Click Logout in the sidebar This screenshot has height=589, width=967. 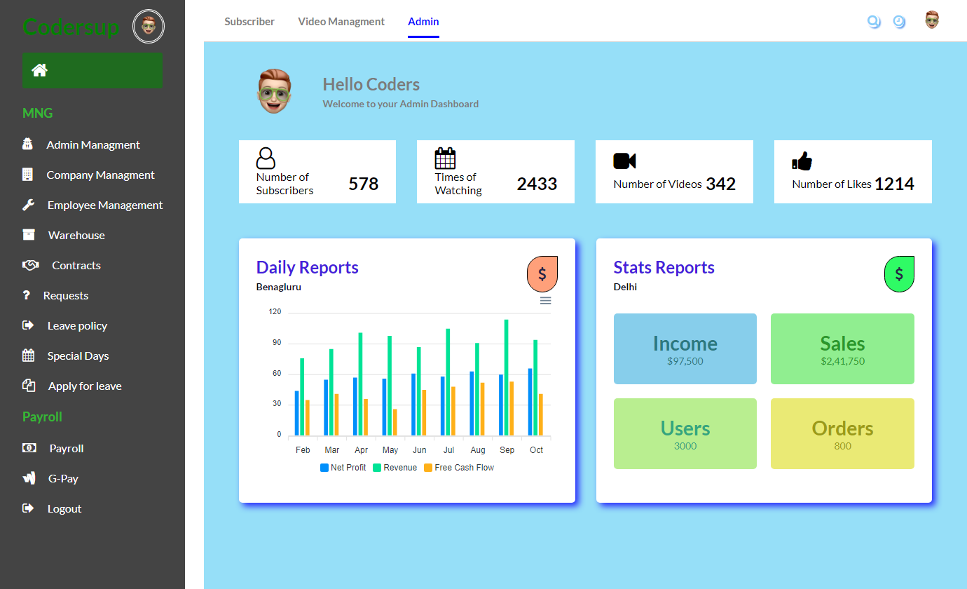tap(64, 508)
